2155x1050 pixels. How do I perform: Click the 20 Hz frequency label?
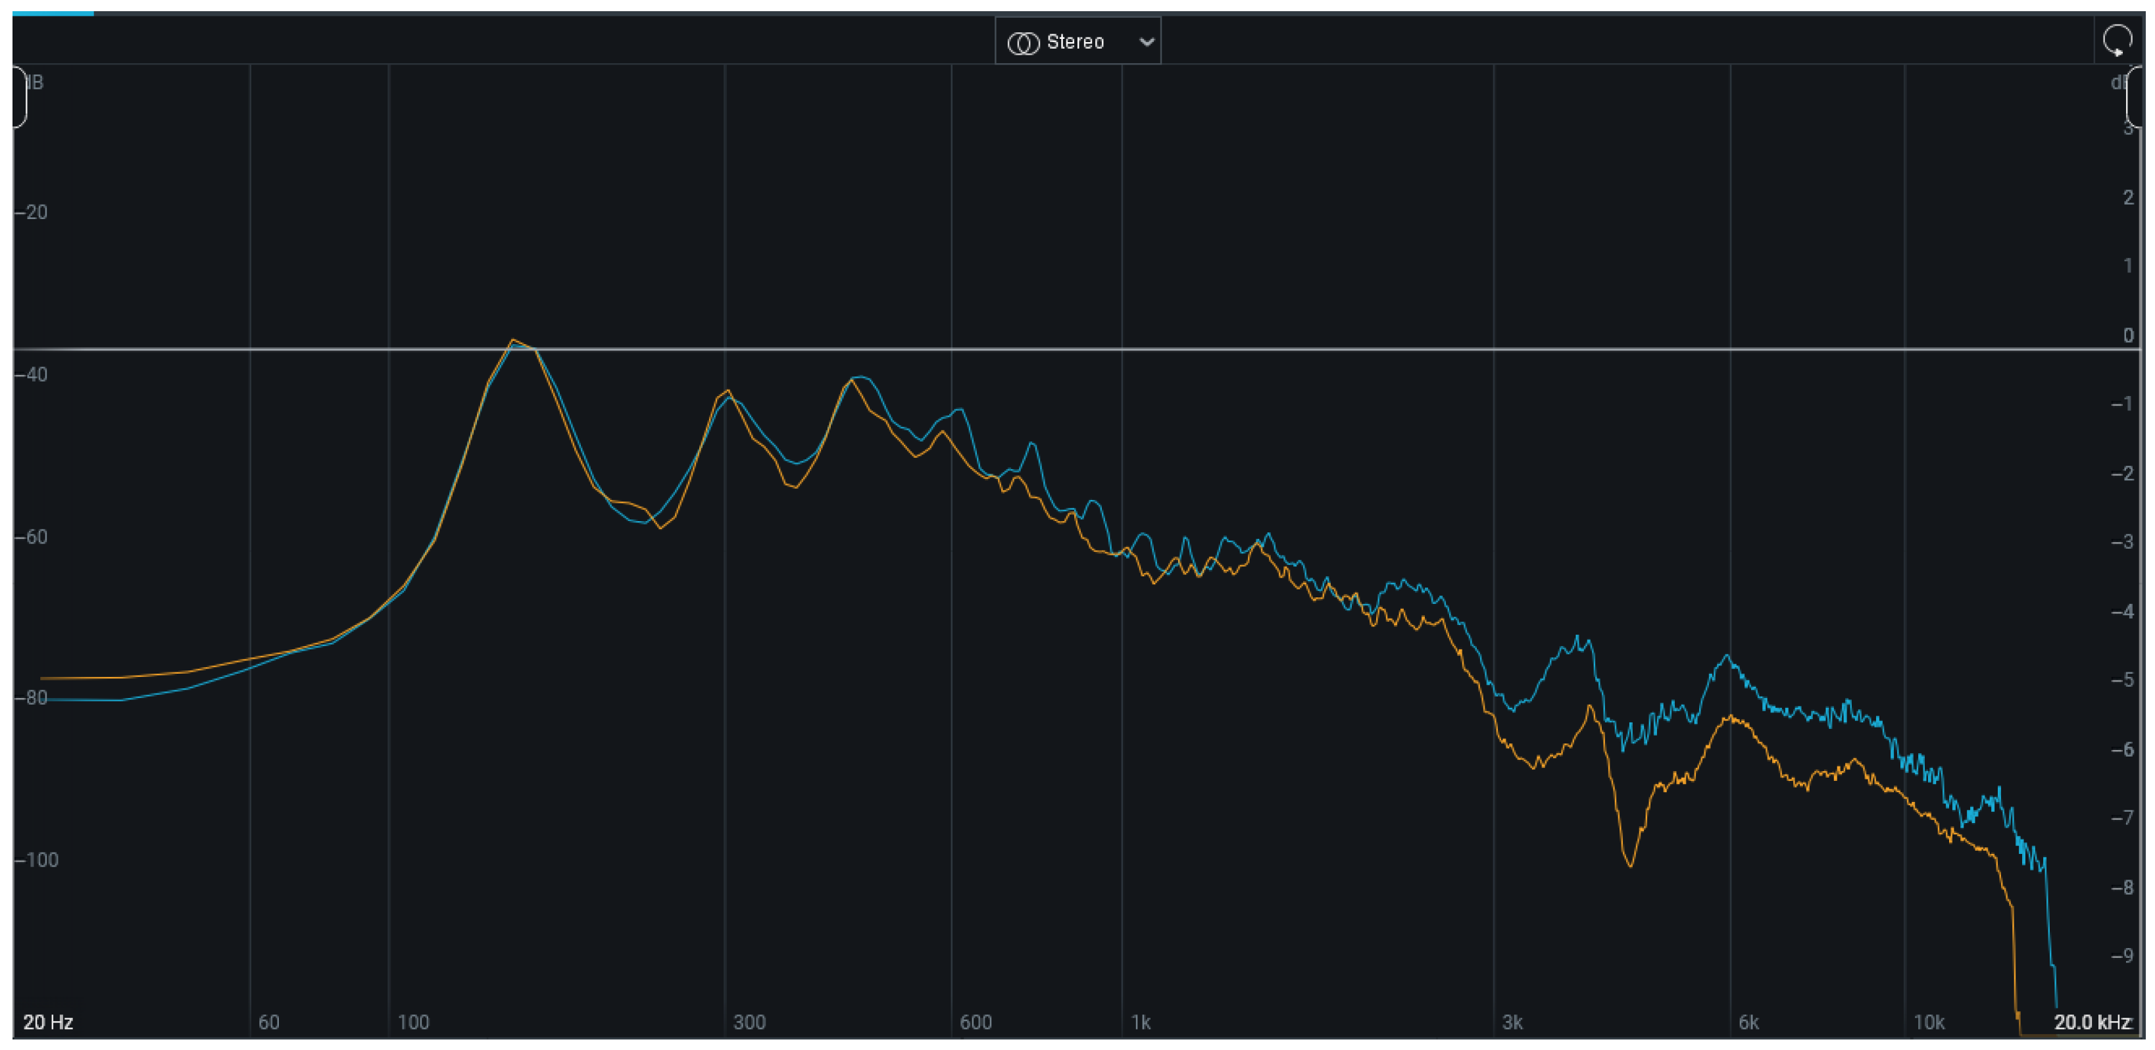coord(47,1022)
